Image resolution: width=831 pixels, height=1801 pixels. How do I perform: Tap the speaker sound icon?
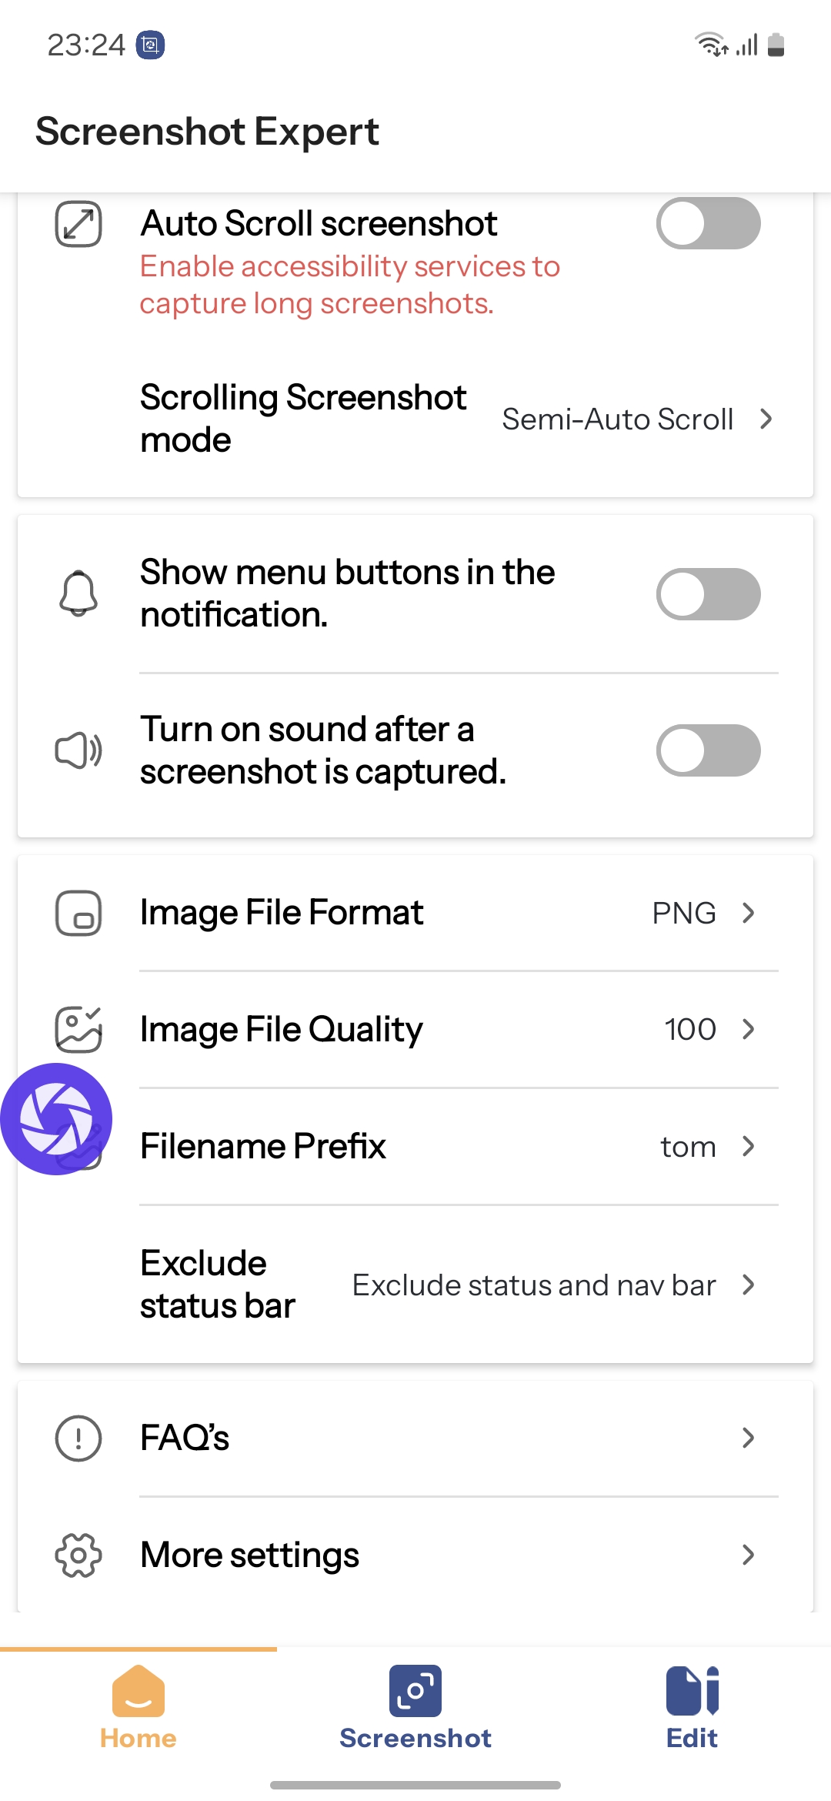78,750
